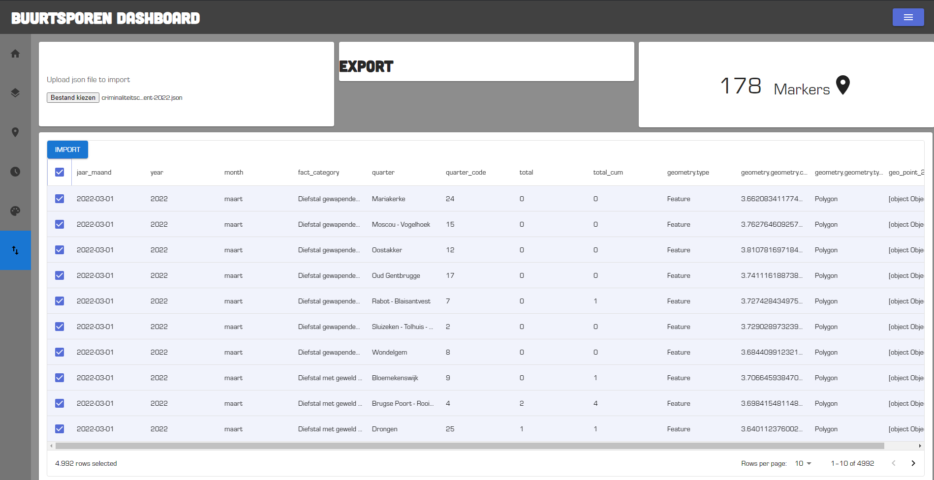The width and height of the screenshot is (934, 480).
Task: Click the scrollbar left arrow
Action: 51,446
